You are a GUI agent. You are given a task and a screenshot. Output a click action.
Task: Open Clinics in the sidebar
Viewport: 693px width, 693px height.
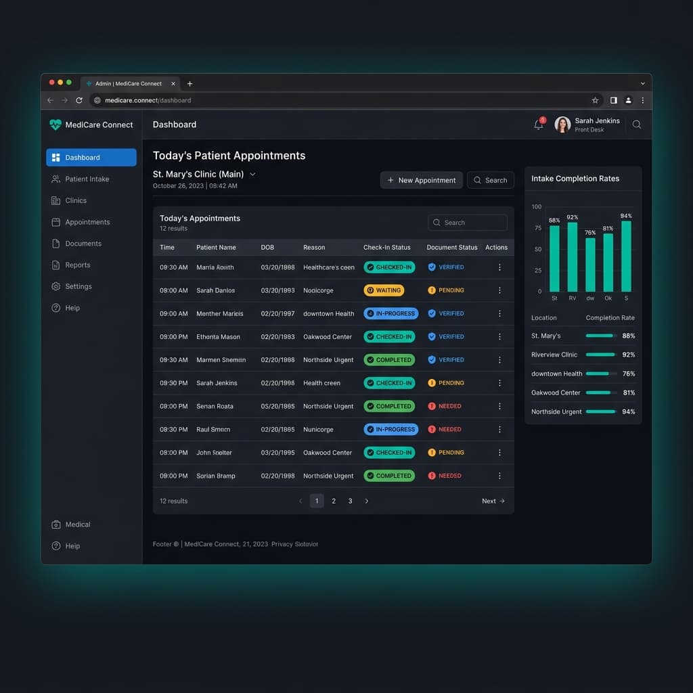(91, 200)
